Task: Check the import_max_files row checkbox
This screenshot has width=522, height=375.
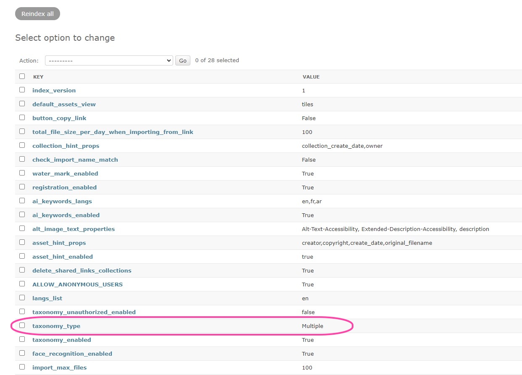Action: click(x=22, y=367)
